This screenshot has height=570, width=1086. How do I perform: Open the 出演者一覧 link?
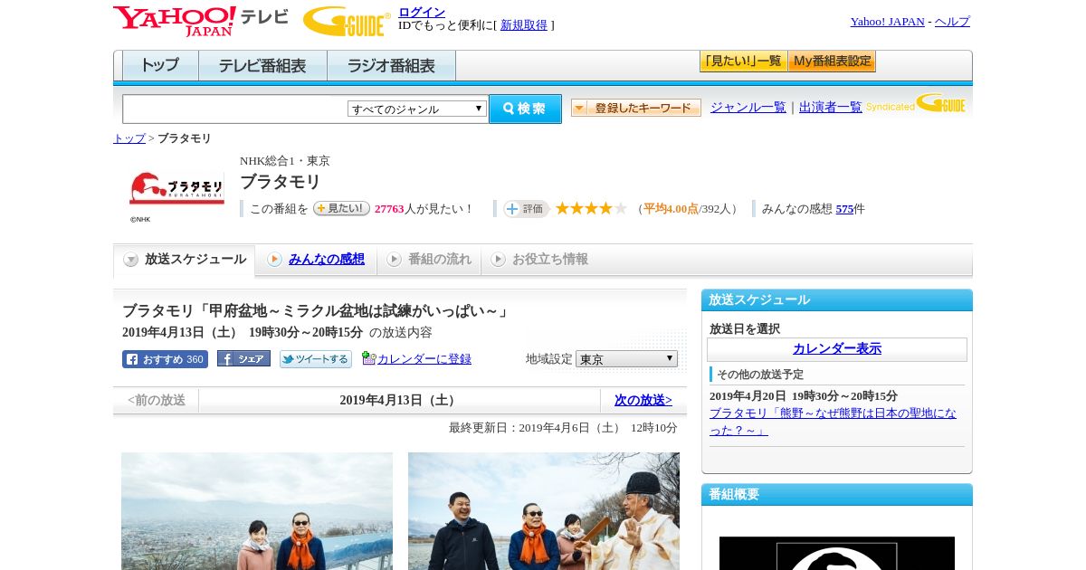click(x=831, y=108)
